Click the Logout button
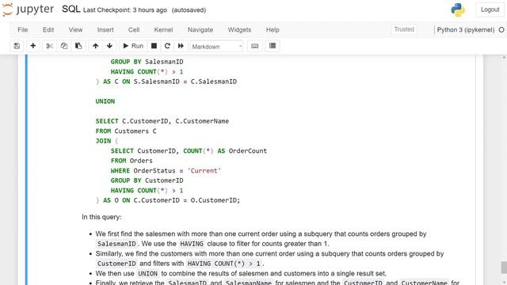The width and height of the screenshot is (507, 285). 490,9
